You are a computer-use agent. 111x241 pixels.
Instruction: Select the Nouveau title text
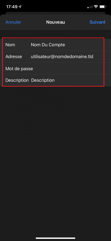click(55, 22)
